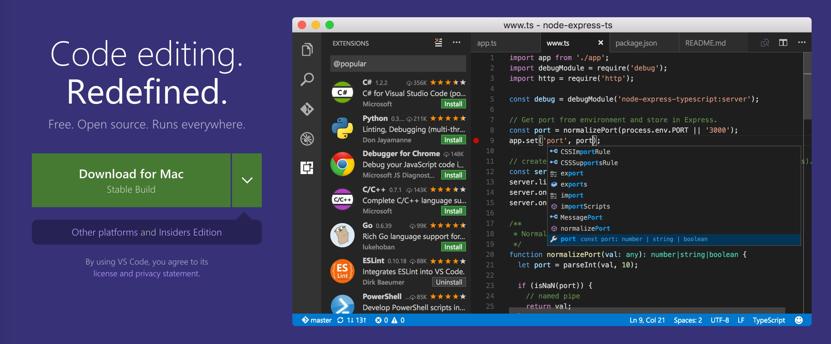Select the port const suggestion

(x=674, y=239)
